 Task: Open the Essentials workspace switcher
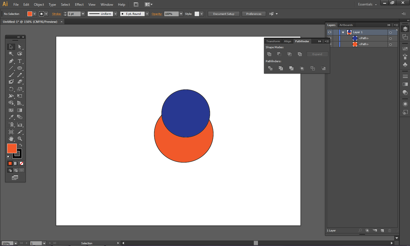click(367, 4)
